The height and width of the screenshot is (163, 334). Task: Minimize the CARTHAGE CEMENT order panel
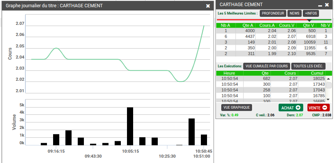[320, 6]
